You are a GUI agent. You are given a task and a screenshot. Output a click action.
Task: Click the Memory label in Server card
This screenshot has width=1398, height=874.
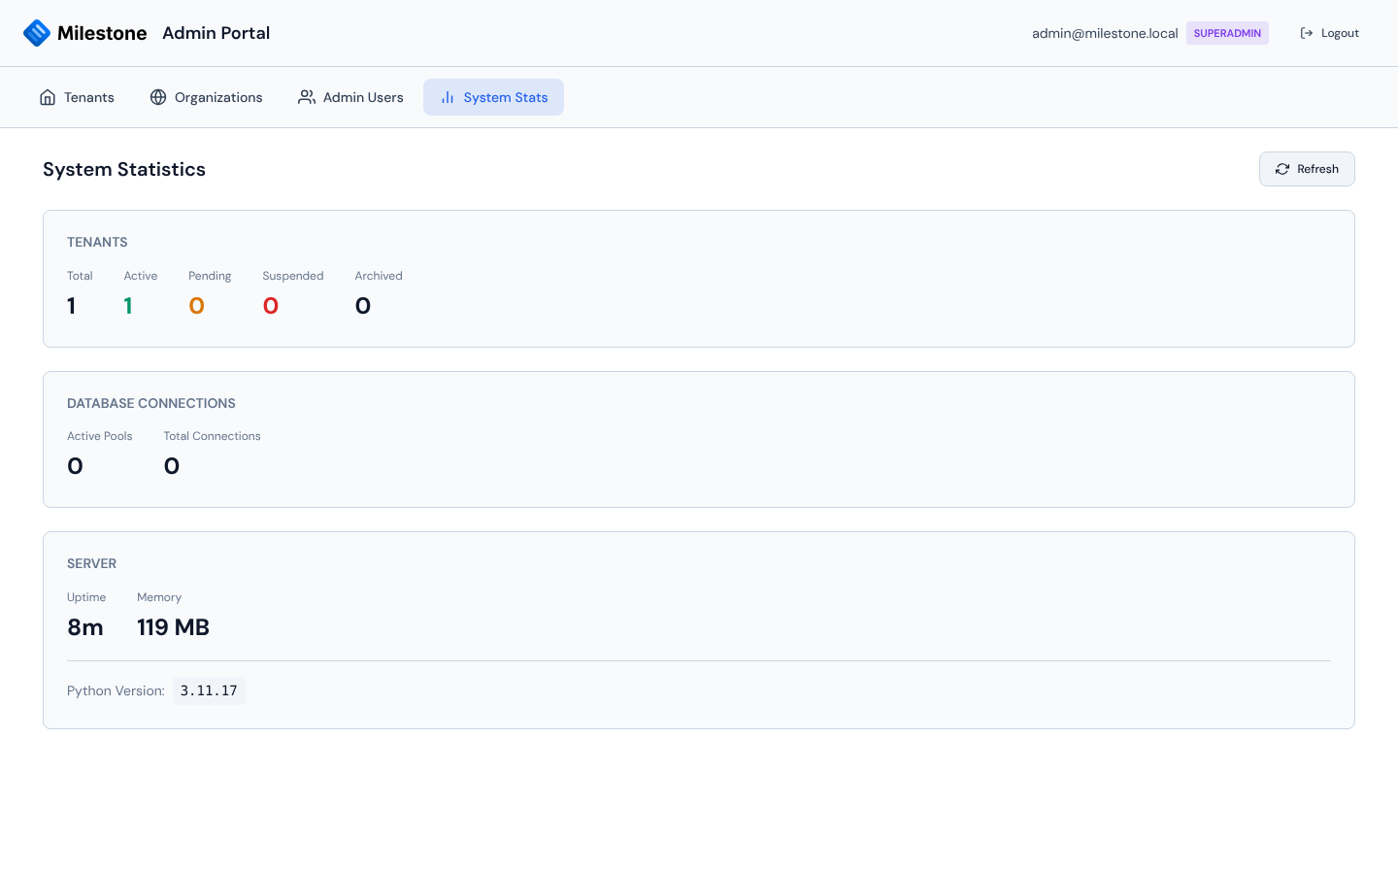tap(159, 597)
